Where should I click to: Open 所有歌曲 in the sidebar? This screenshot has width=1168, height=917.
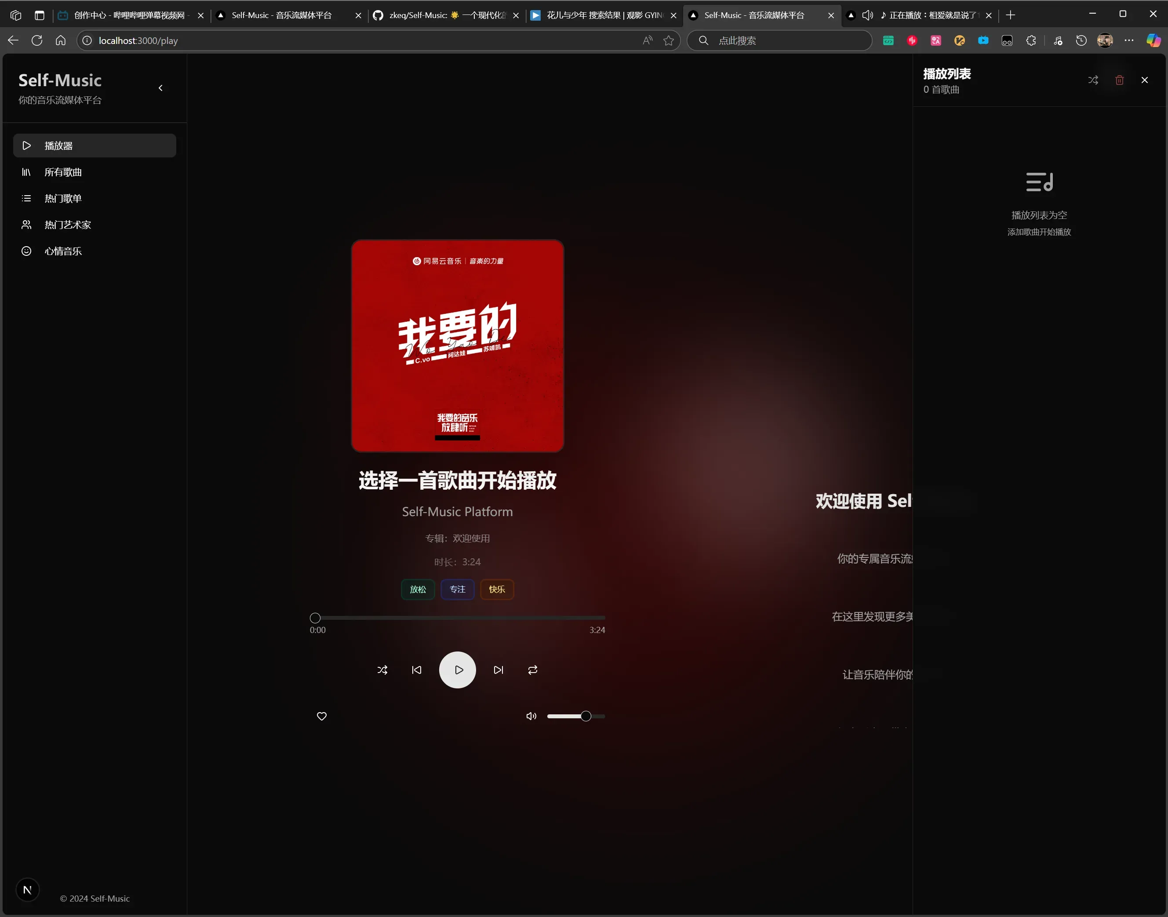[63, 172]
